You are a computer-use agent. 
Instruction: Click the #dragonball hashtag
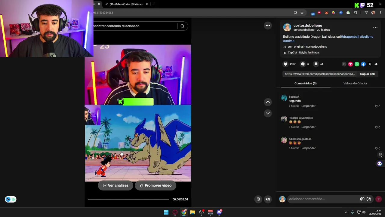[350, 37]
